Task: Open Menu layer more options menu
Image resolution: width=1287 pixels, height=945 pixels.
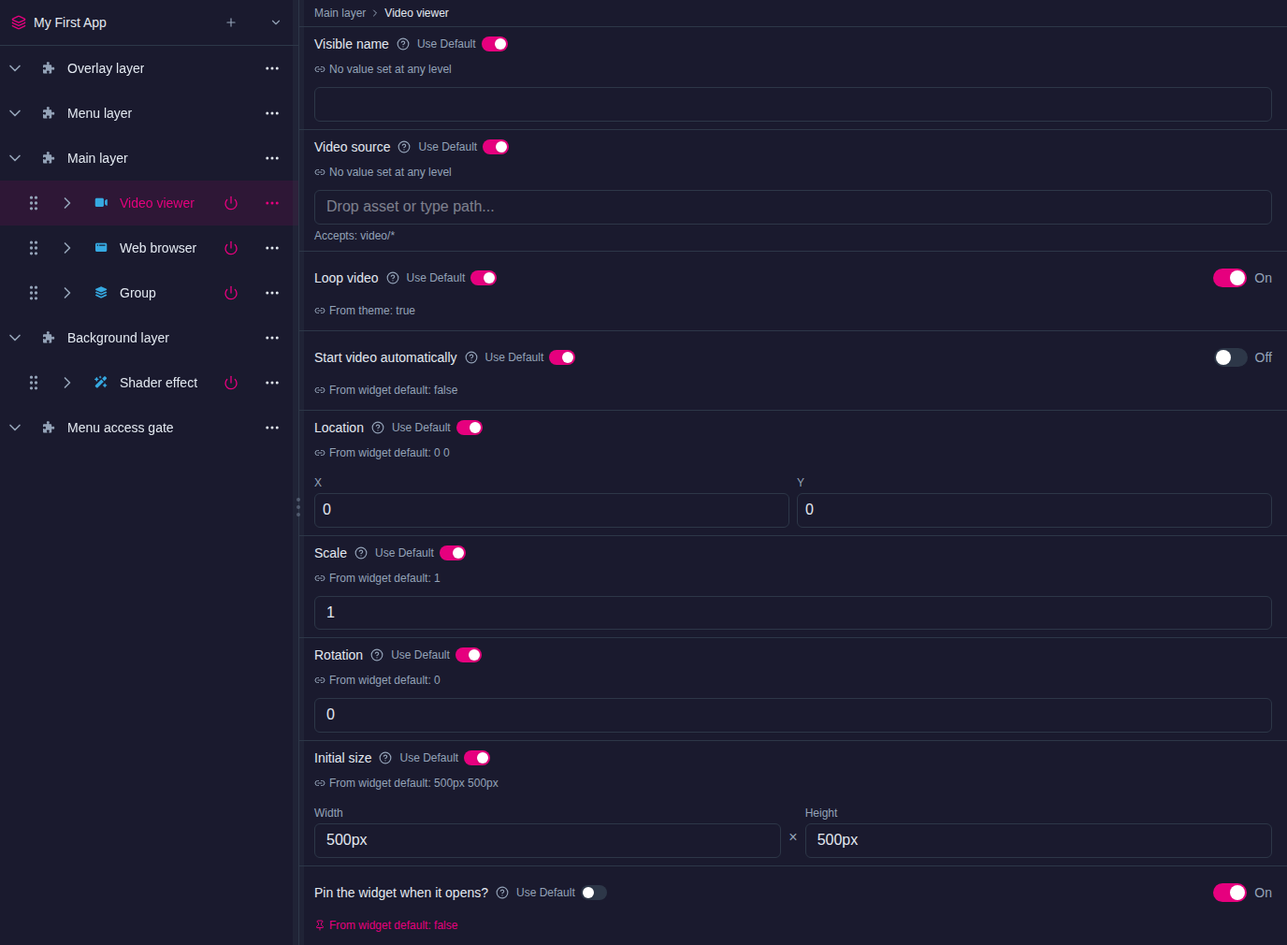Action: pos(272,113)
